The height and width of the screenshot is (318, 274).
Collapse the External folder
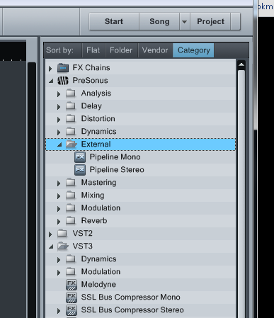coord(59,144)
